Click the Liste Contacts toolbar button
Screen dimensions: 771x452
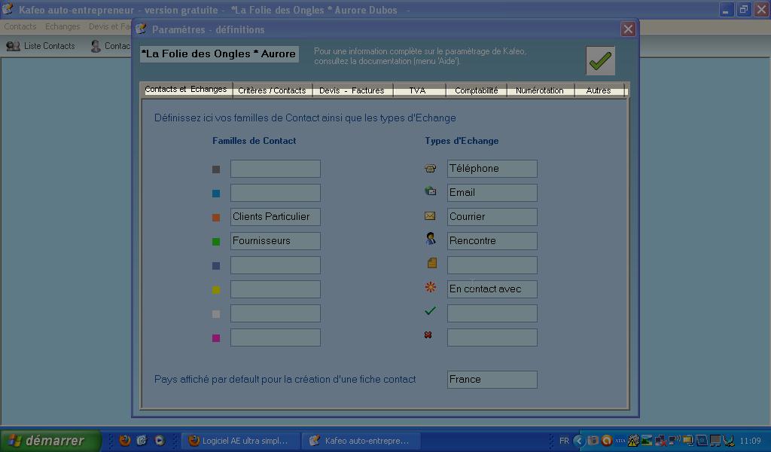(x=41, y=46)
